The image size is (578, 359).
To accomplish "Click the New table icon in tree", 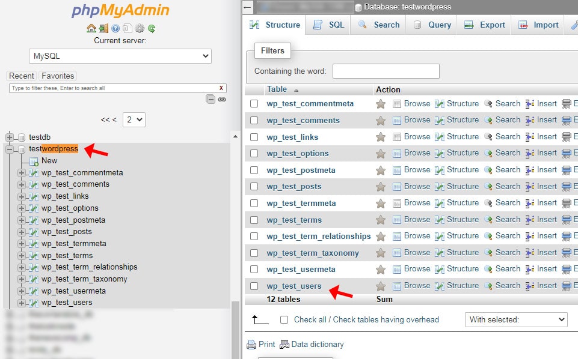I will click(x=34, y=161).
